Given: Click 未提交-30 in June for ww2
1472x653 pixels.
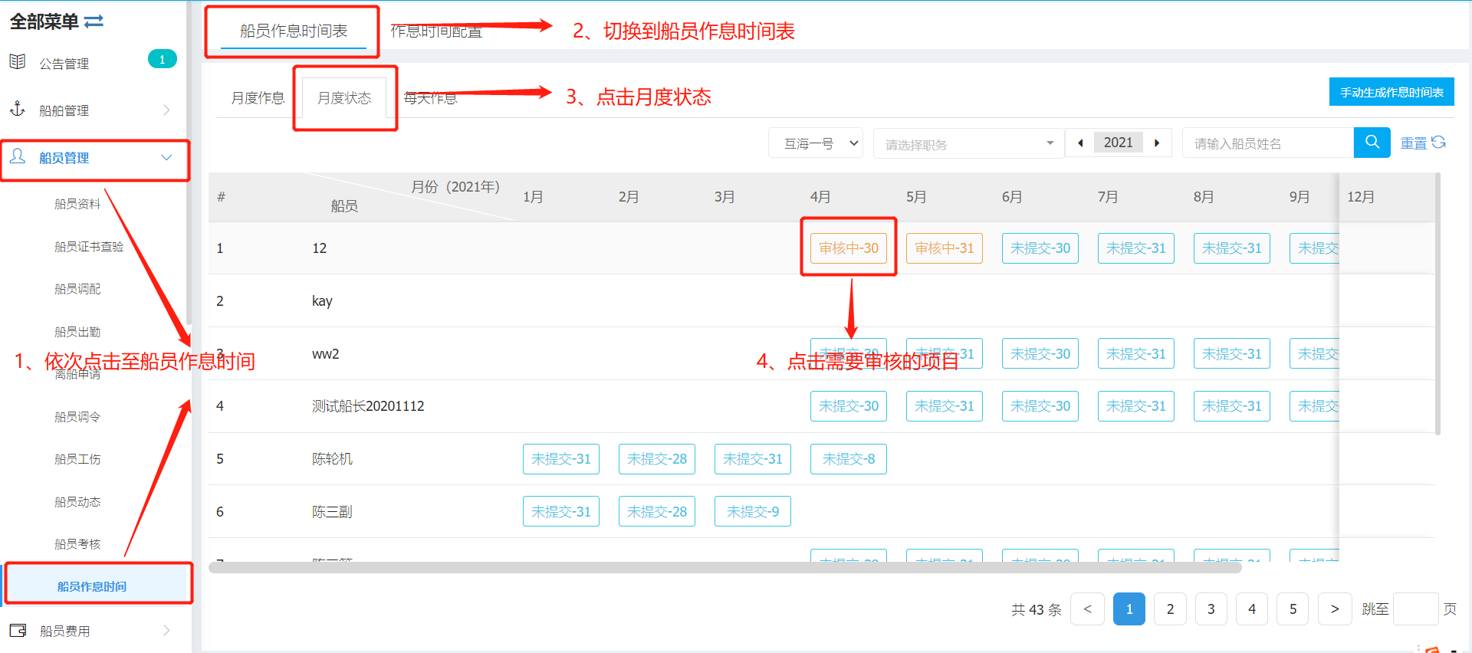Looking at the screenshot, I should click(x=1040, y=353).
